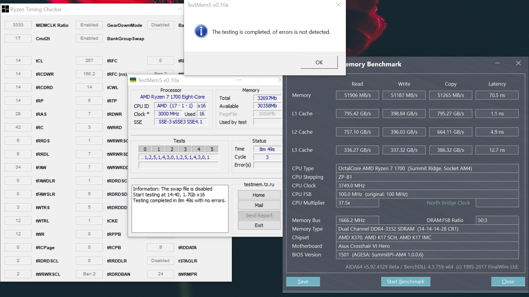Click the DRAM:FSB Ratio value 50:3
This screenshot has height=297, width=529.
click(497, 220)
